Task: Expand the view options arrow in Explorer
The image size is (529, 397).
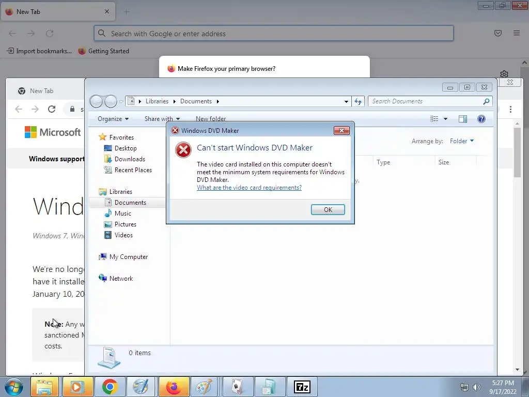Action: pyautogui.click(x=445, y=119)
